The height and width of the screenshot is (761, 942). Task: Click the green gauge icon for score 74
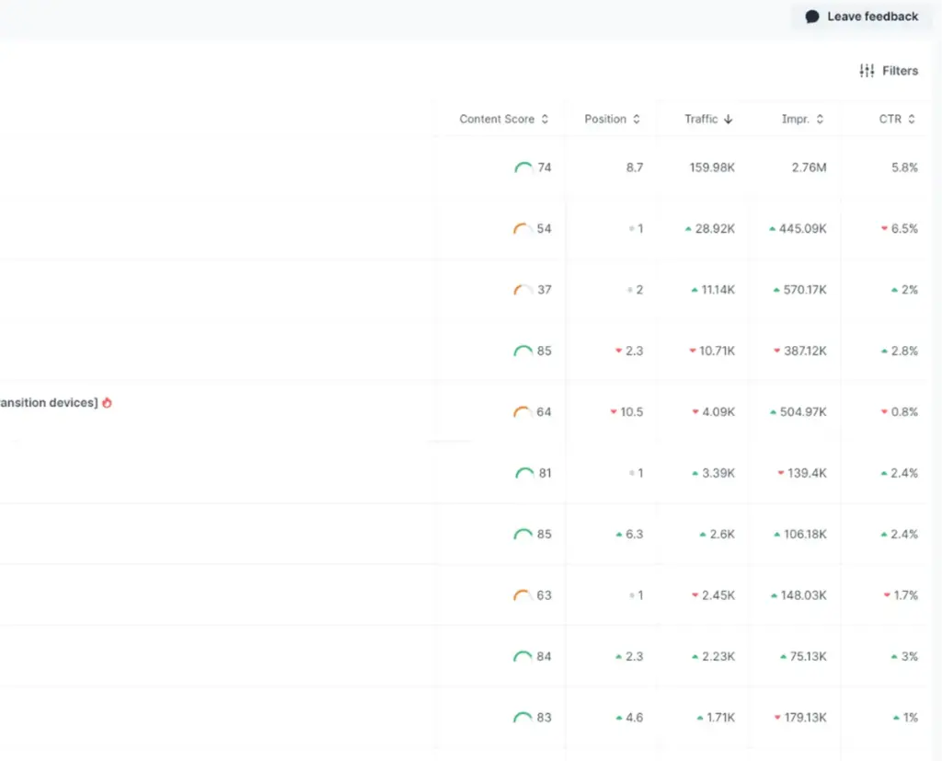(x=523, y=167)
